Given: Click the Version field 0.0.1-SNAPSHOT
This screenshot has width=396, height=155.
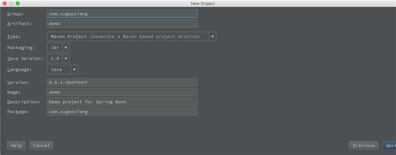Looking at the screenshot, I should [x=122, y=82].
